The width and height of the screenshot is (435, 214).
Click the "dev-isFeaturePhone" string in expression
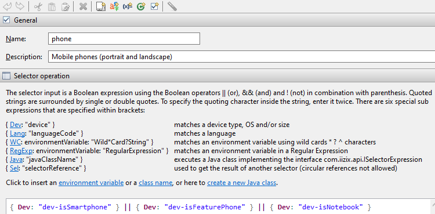205,207
